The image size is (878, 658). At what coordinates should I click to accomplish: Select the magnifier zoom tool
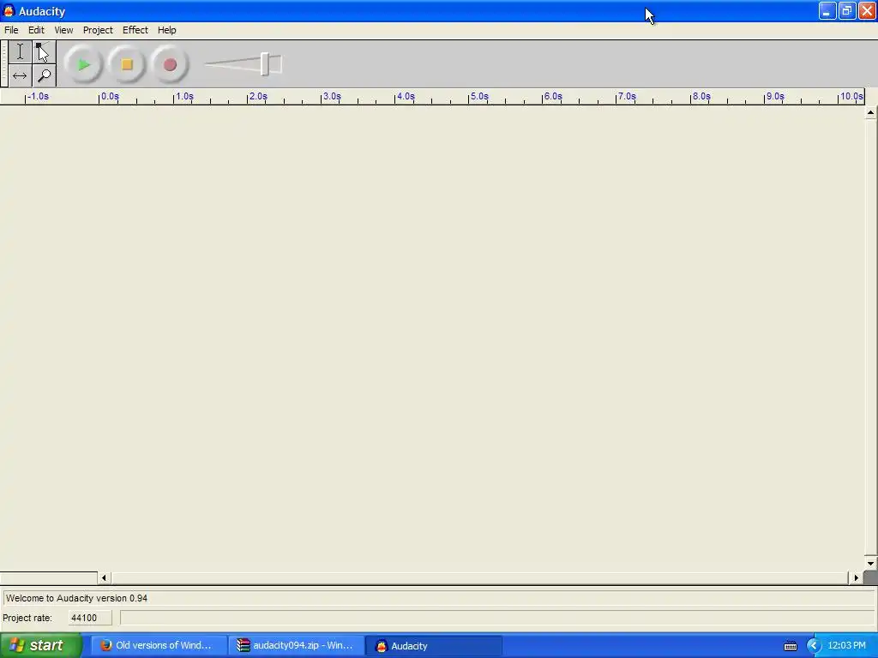coord(44,75)
